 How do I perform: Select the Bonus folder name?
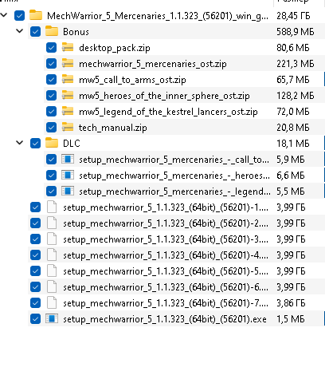(x=76, y=32)
